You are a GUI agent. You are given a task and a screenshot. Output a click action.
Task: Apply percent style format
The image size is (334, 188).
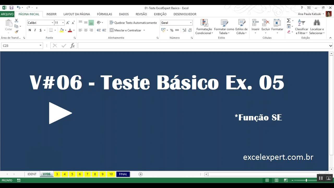[x=172, y=30]
